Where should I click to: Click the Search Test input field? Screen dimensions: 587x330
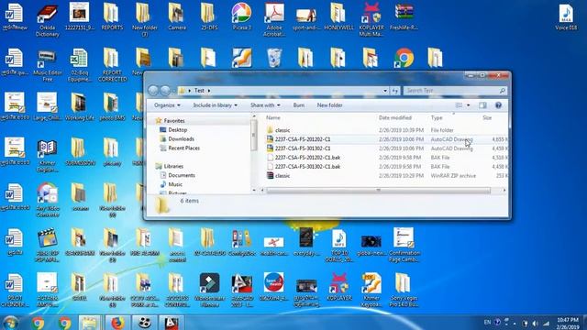(455, 91)
